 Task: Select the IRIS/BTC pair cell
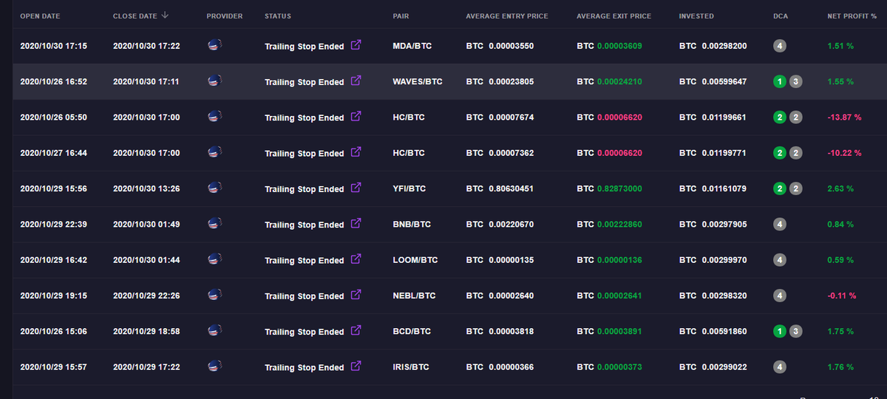[411, 366]
